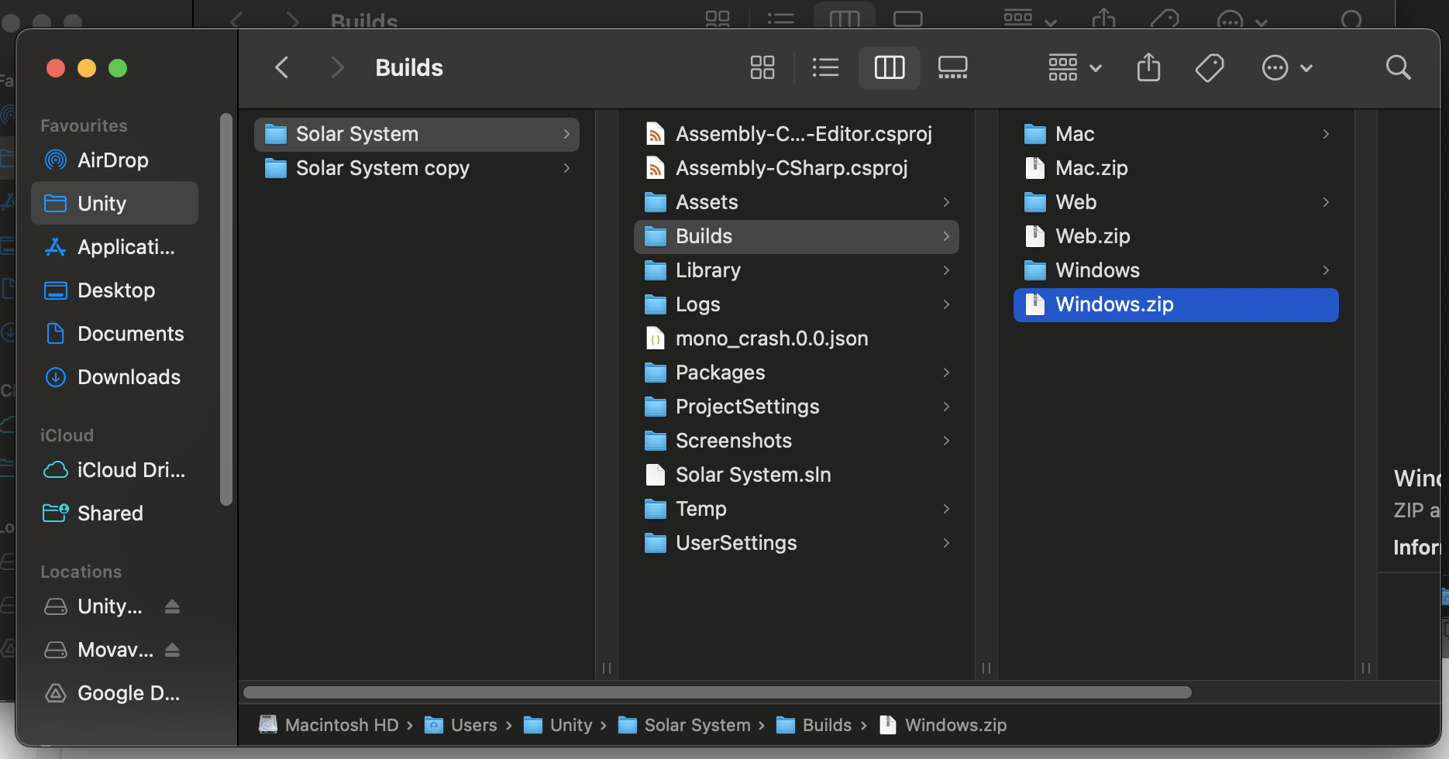Select the Web.zip archive

click(1176, 236)
